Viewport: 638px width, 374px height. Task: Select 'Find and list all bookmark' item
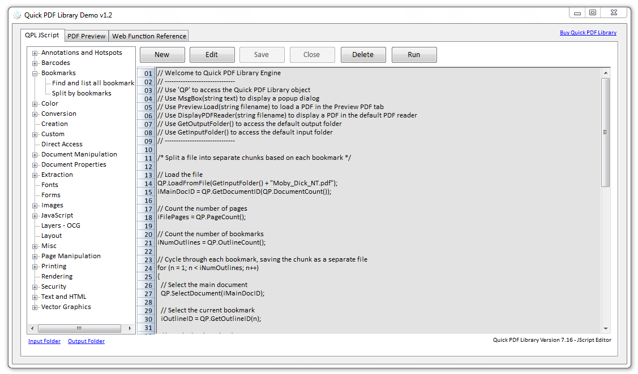[93, 83]
